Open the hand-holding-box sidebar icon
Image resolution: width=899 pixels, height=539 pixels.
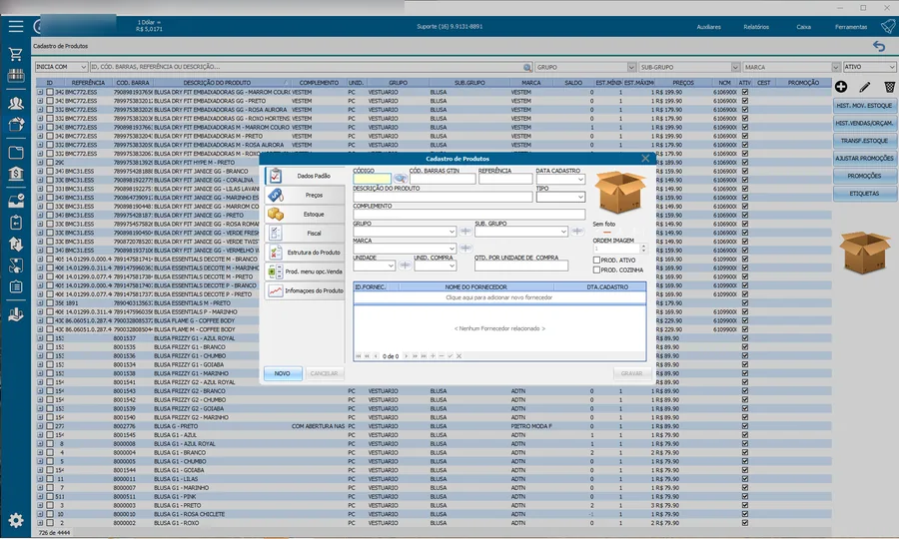[x=16, y=314]
